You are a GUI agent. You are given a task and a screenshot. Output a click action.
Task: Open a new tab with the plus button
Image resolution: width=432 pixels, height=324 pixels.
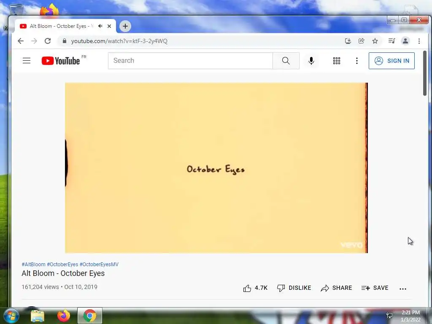pyautogui.click(x=125, y=26)
